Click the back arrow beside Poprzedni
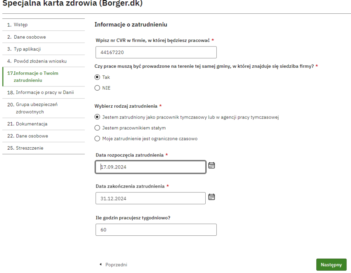 tap(100, 264)
